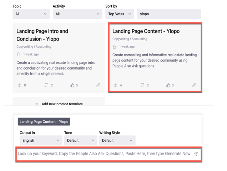Click Copywriting / Accounting under Landing Page Content card
This screenshot has width=227, height=171.
tap(130, 39)
